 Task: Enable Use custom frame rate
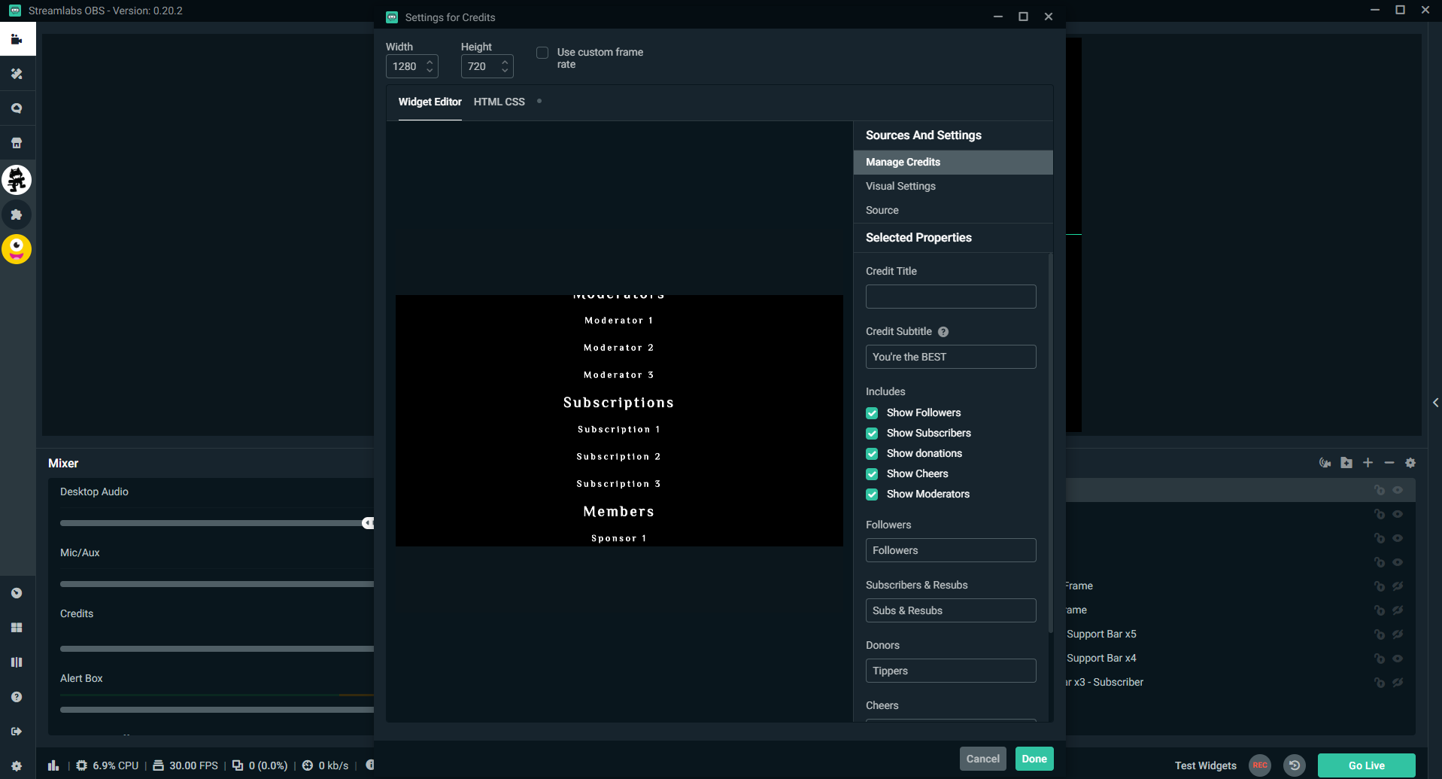click(542, 53)
